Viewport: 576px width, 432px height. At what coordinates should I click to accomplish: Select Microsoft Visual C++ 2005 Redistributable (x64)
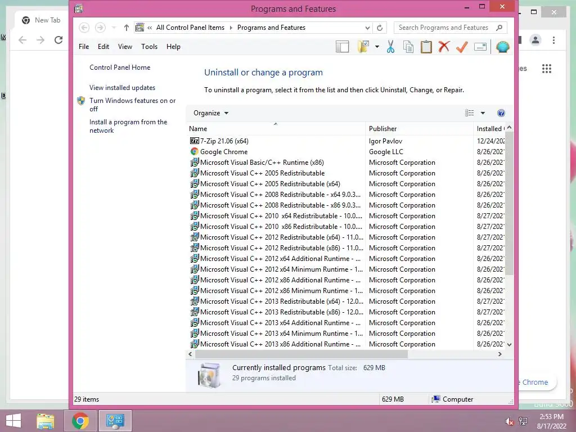(x=270, y=184)
